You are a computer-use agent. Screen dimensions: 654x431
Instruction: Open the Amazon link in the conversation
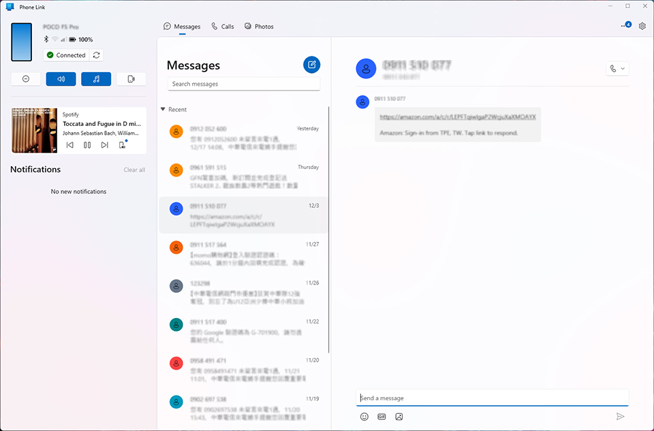pyautogui.click(x=457, y=117)
